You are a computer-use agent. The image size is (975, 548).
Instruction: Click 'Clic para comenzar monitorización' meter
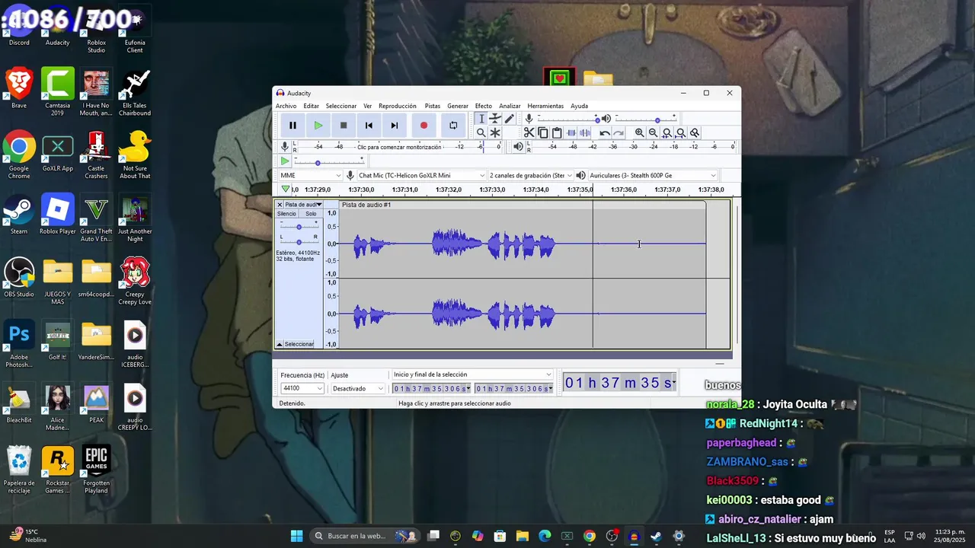(399, 147)
